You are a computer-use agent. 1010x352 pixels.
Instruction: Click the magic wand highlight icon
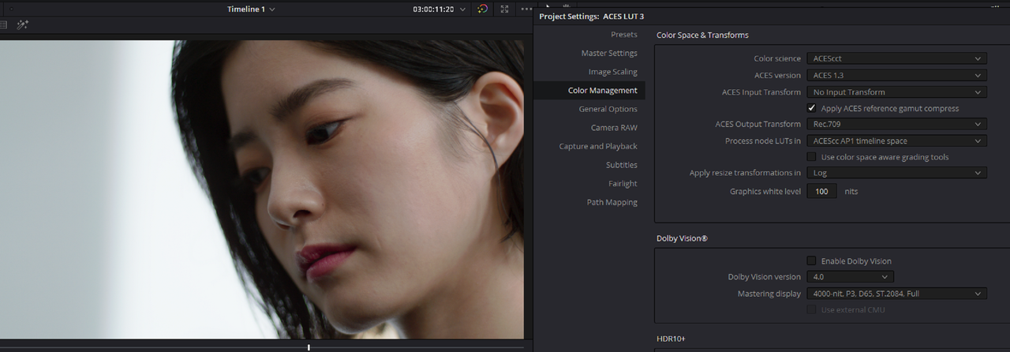(x=22, y=25)
